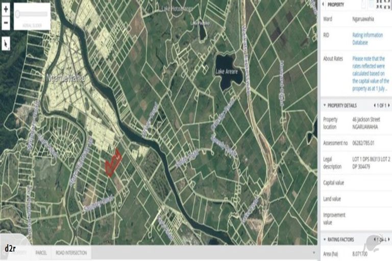This screenshot has height=261, width=392.
Task: Collapse the Property Details section
Action: pos(325,105)
